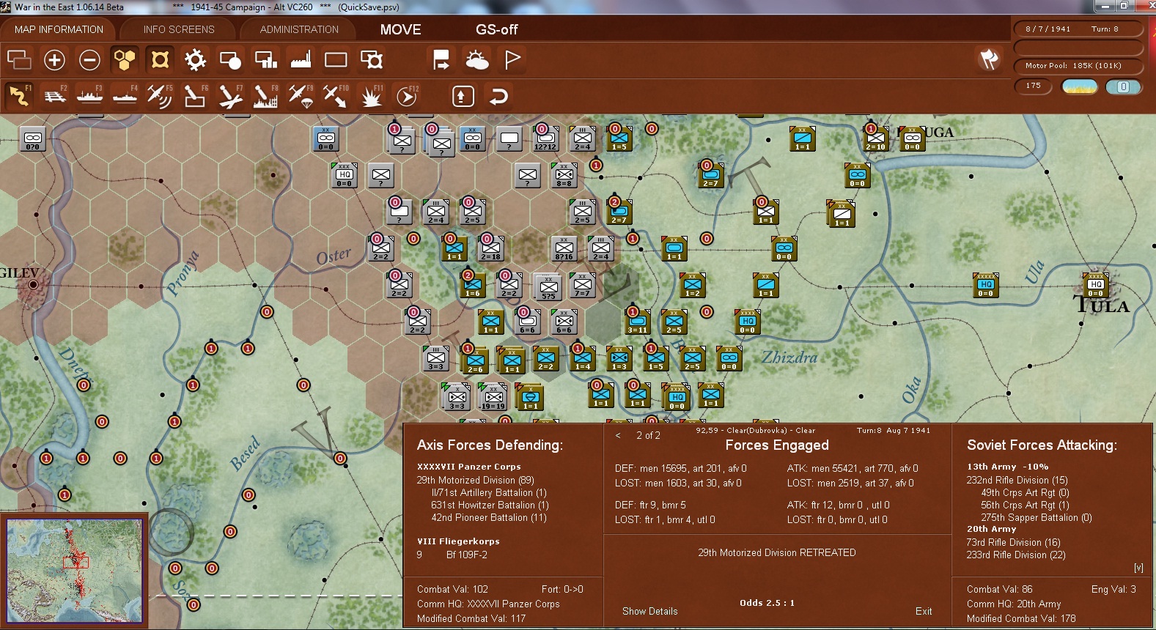Select the F9 air transport mode icon
Viewport: 1156px width, 630px height.
(x=301, y=96)
